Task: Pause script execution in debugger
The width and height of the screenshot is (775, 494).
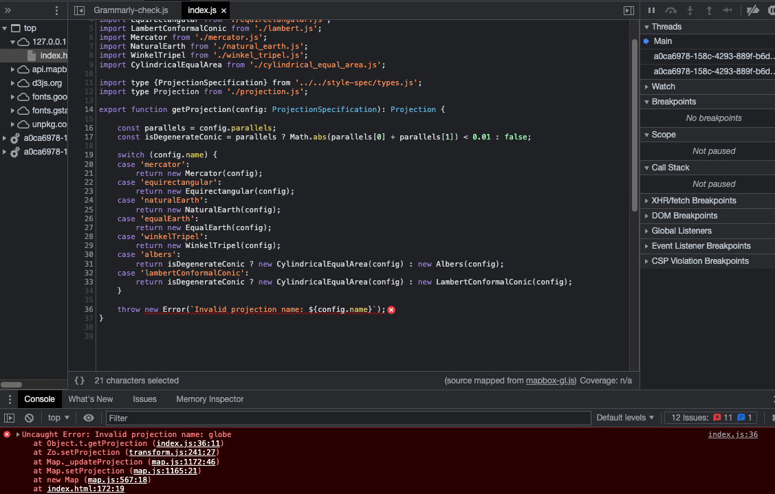Action: 651,10
